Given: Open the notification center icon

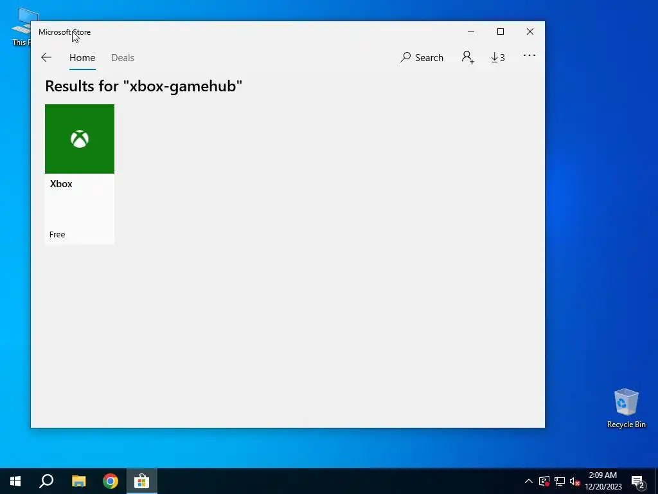Looking at the screenshot, I should point(638,481).
